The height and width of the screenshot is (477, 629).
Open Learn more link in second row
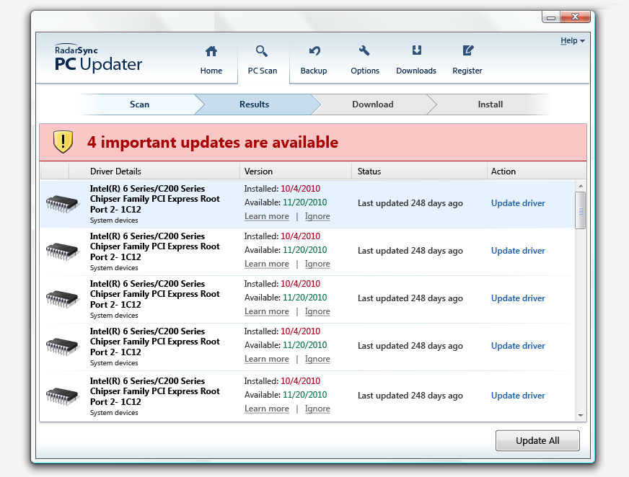(x=266, y=264)
